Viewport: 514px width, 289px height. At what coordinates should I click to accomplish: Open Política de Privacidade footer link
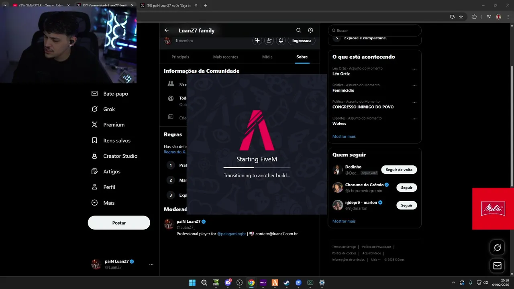point(377,247)
